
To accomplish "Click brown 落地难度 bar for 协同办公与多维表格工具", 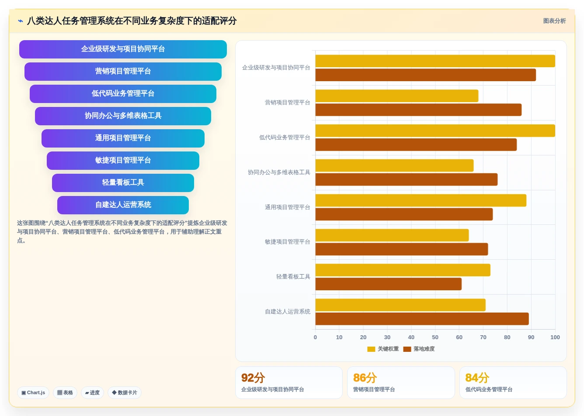I will tap(406, 179).
